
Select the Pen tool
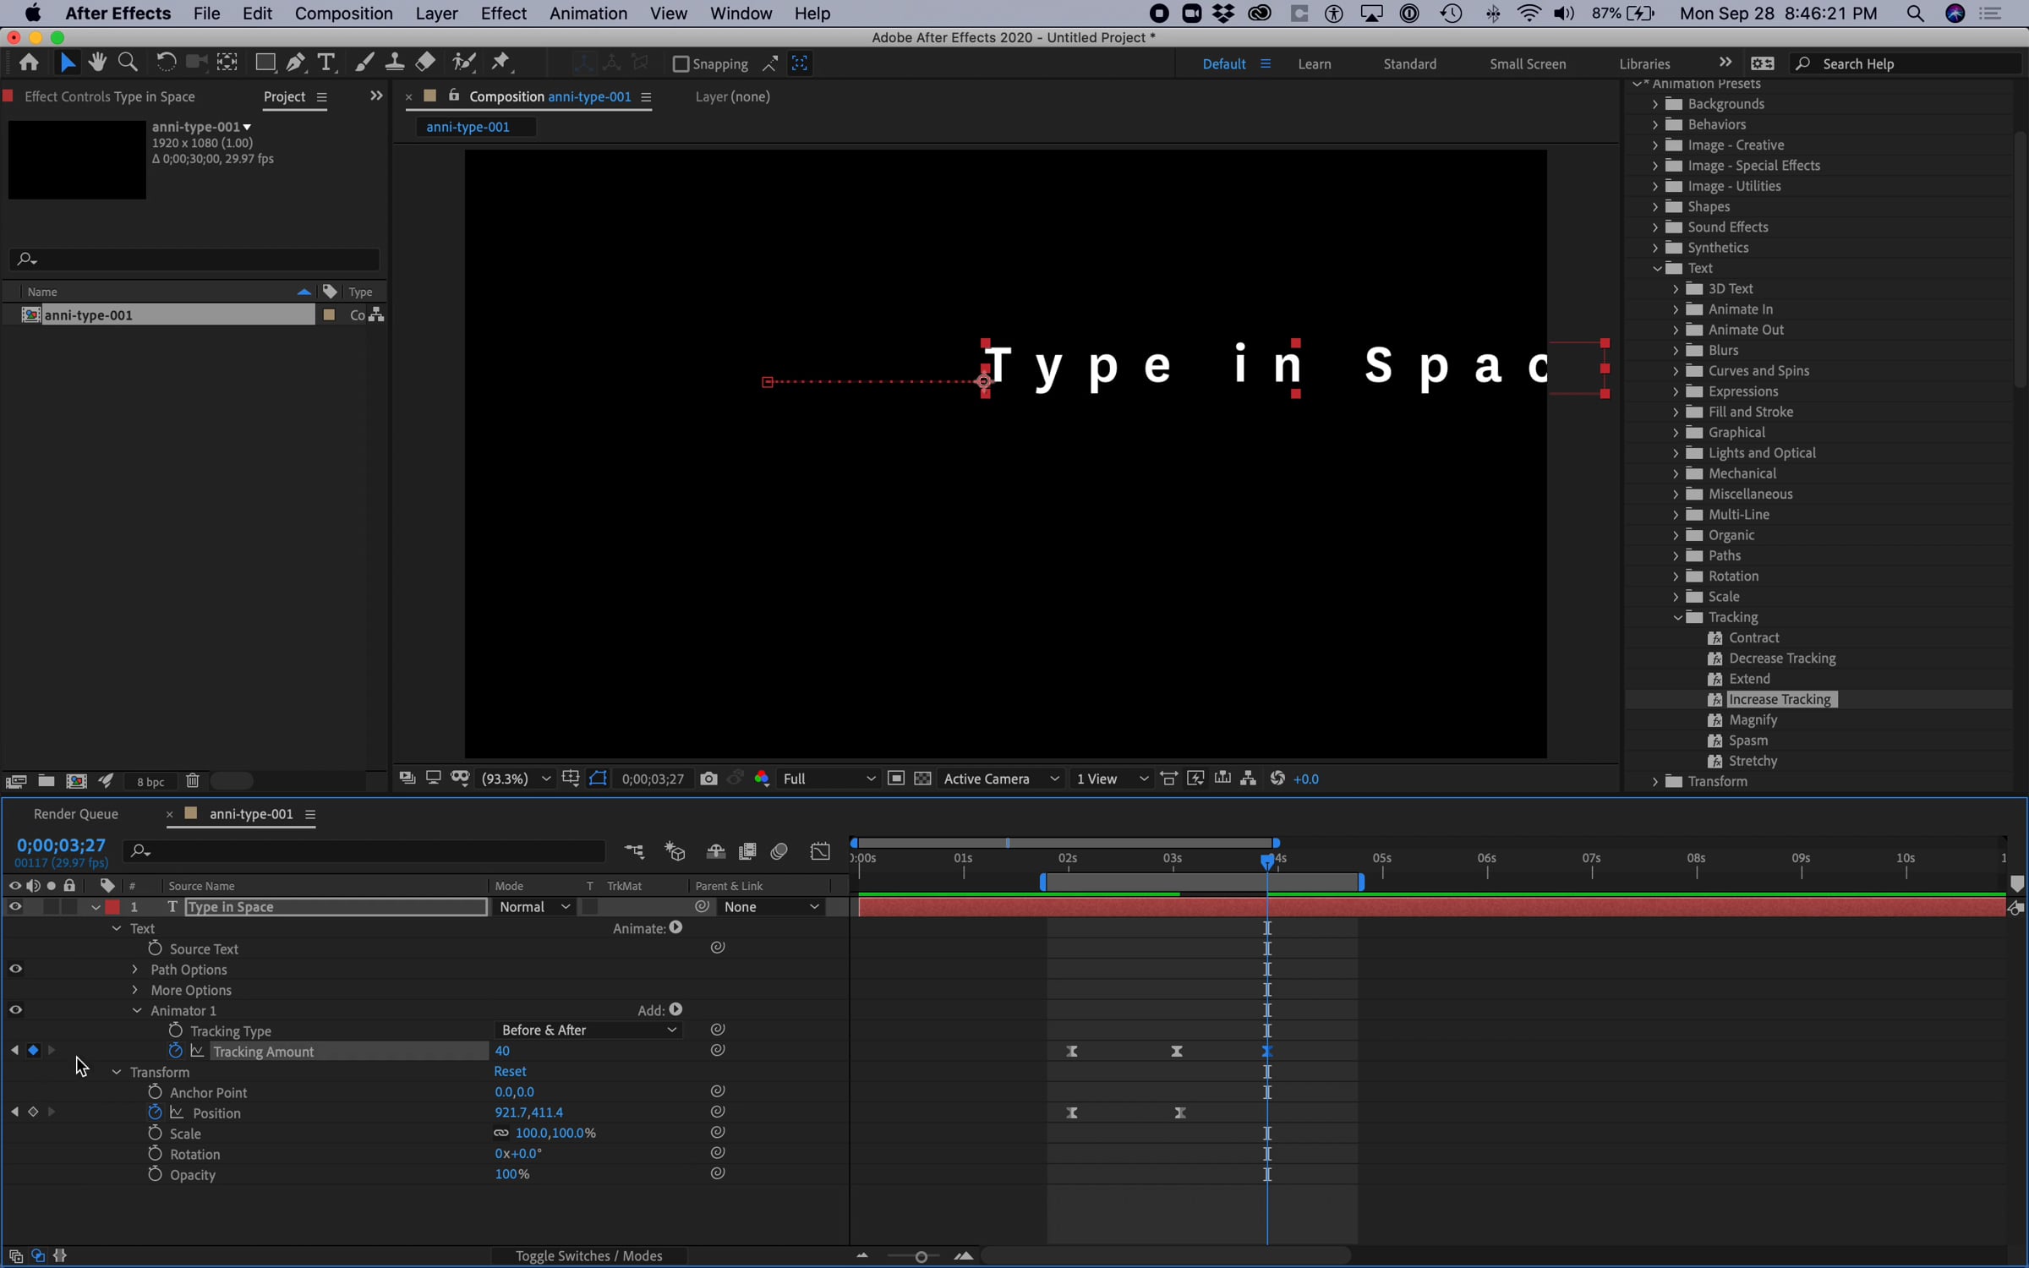pos(295,63)
